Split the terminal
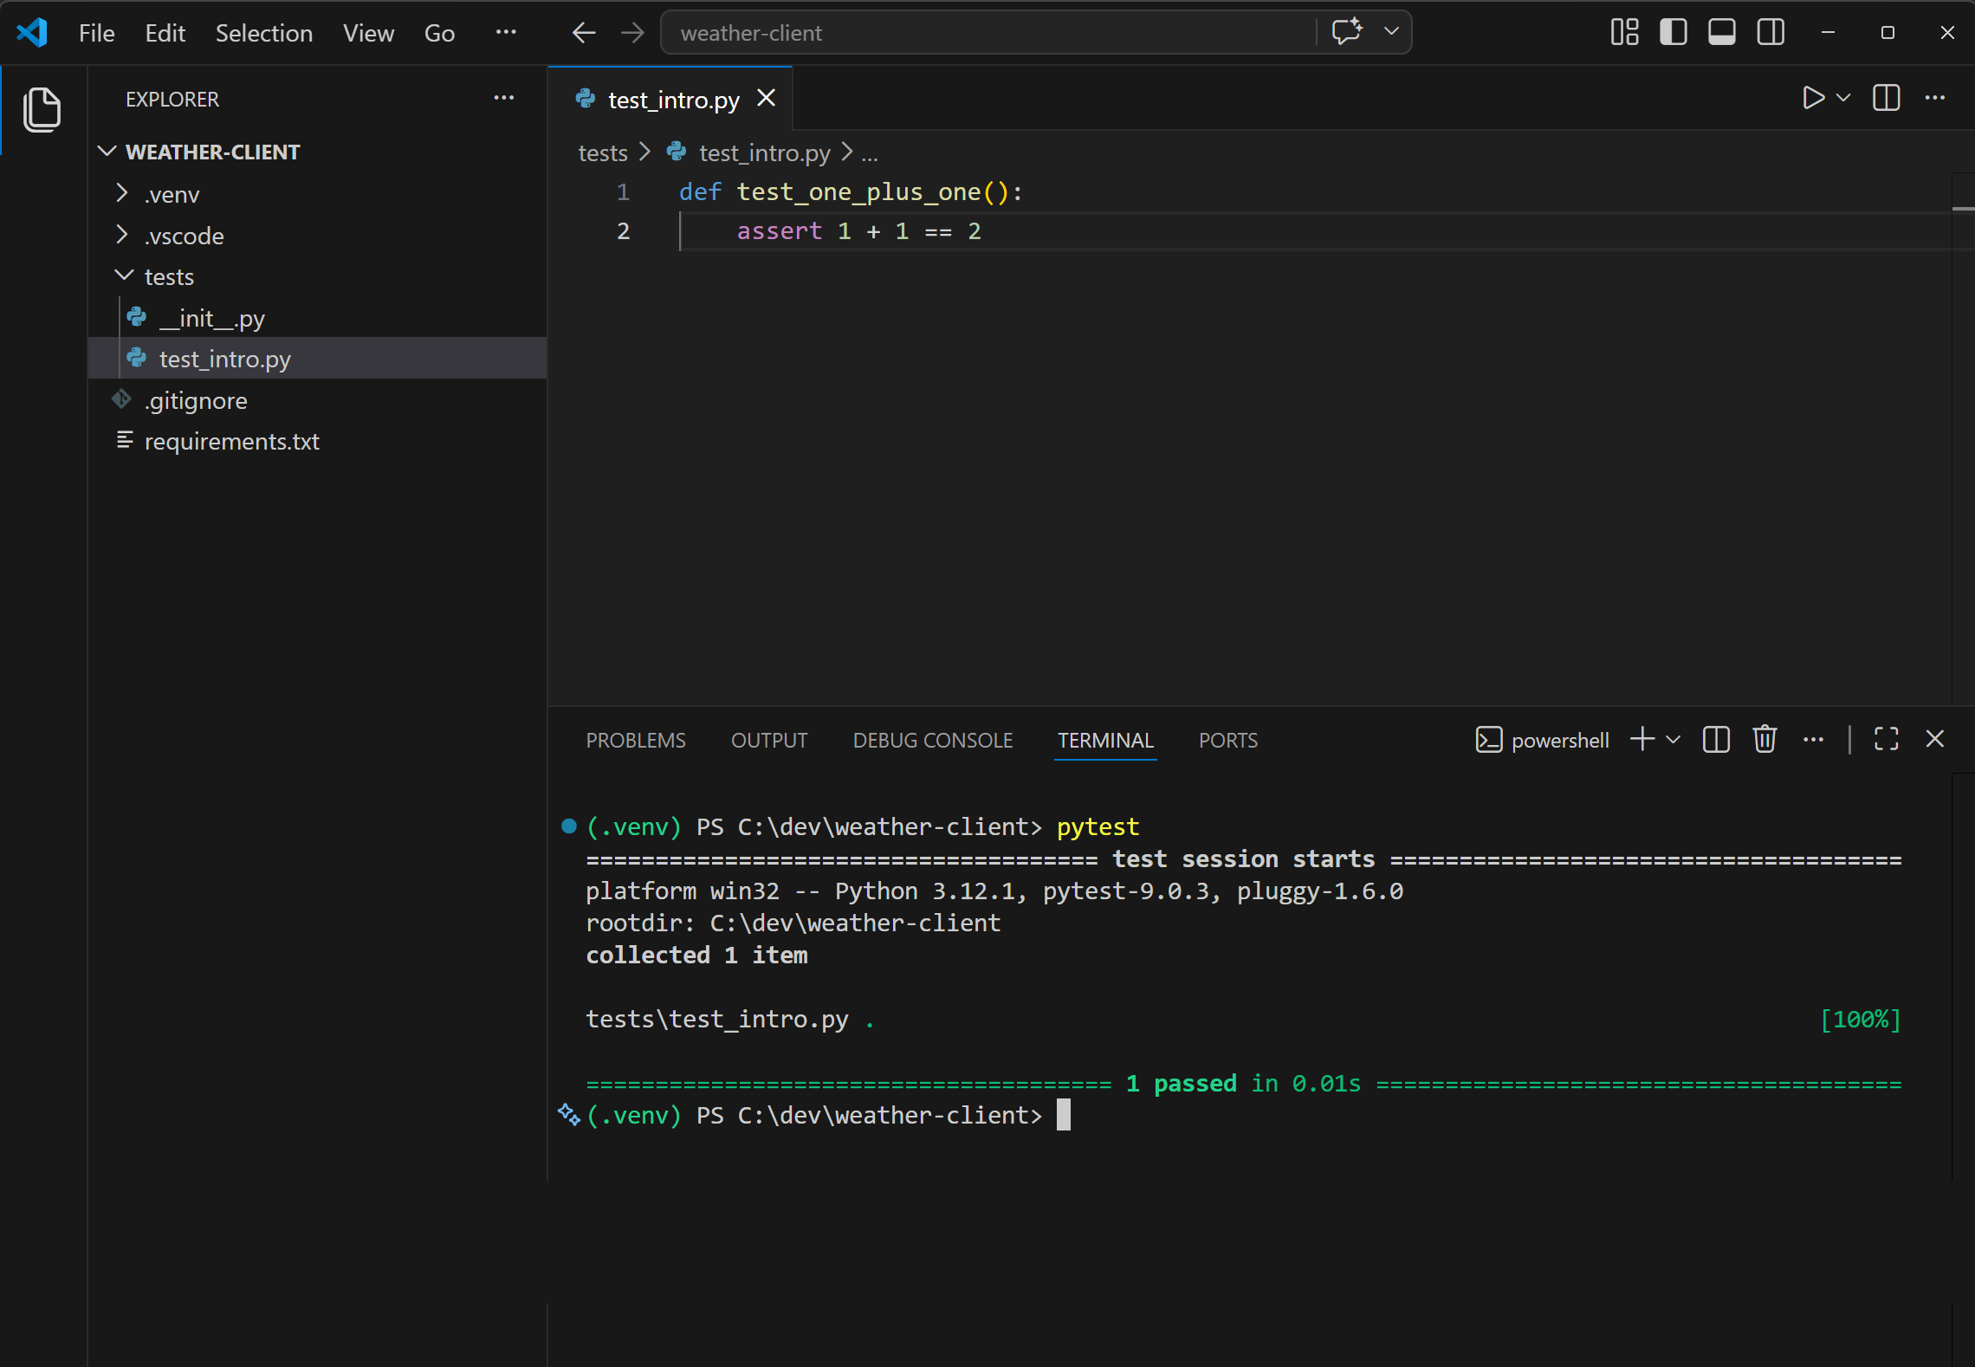This screenshot has height=1367, width=1975. pyautogui.click(x=1716, y=740)
